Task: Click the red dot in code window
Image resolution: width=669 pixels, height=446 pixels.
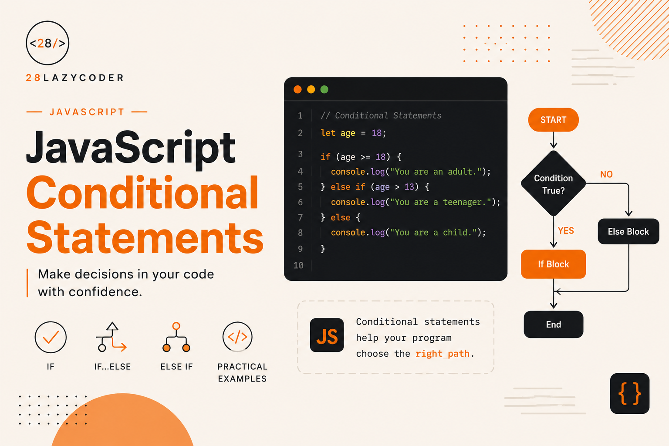Action: coord(297,89)
